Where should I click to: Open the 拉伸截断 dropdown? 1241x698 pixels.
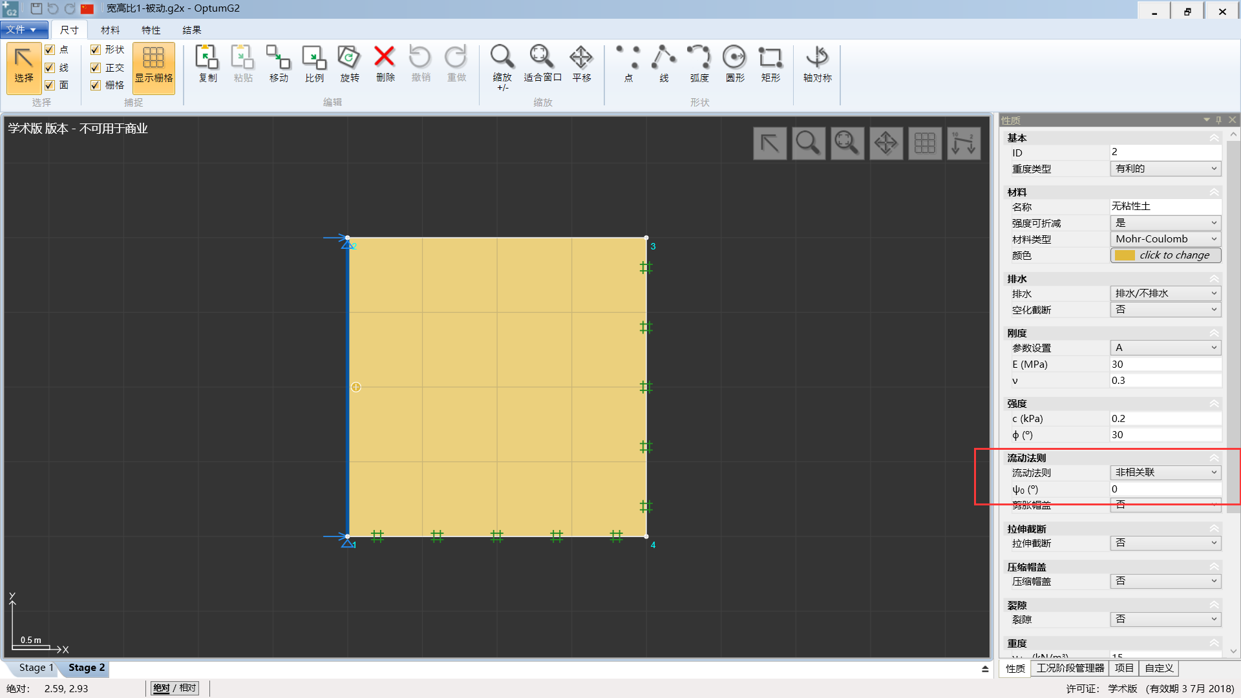click(1165, 543)
